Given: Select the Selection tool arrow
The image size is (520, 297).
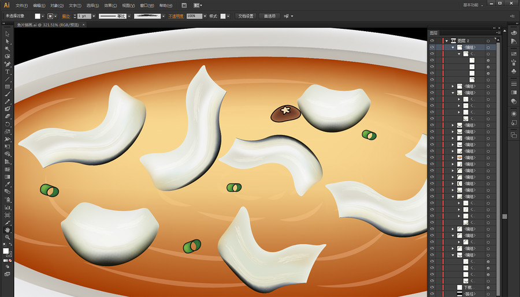Looking at the screenshot, I should click(x=8, y=34).
